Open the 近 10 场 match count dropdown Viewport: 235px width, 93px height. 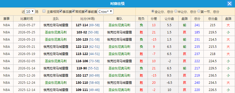pos(30,12)
